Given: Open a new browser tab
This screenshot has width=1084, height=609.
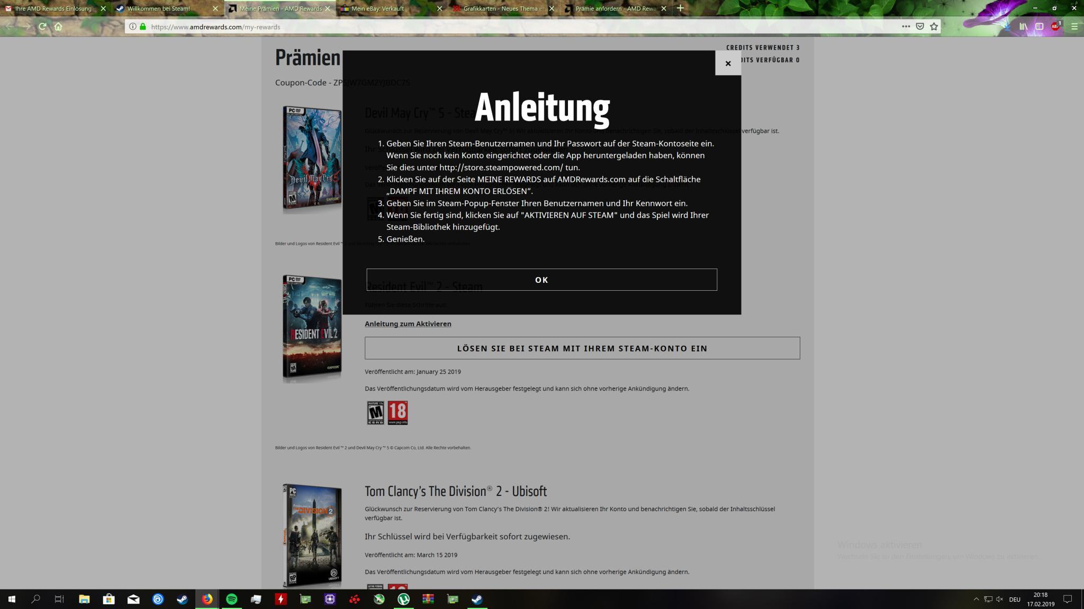Looking at the screenshot, I should [x=680, y=8].
